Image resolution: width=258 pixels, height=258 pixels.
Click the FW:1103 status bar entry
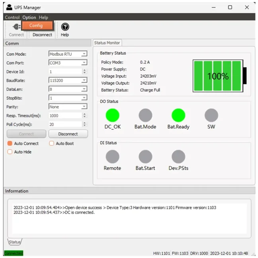pyautogui.click(x=180, y=253)
